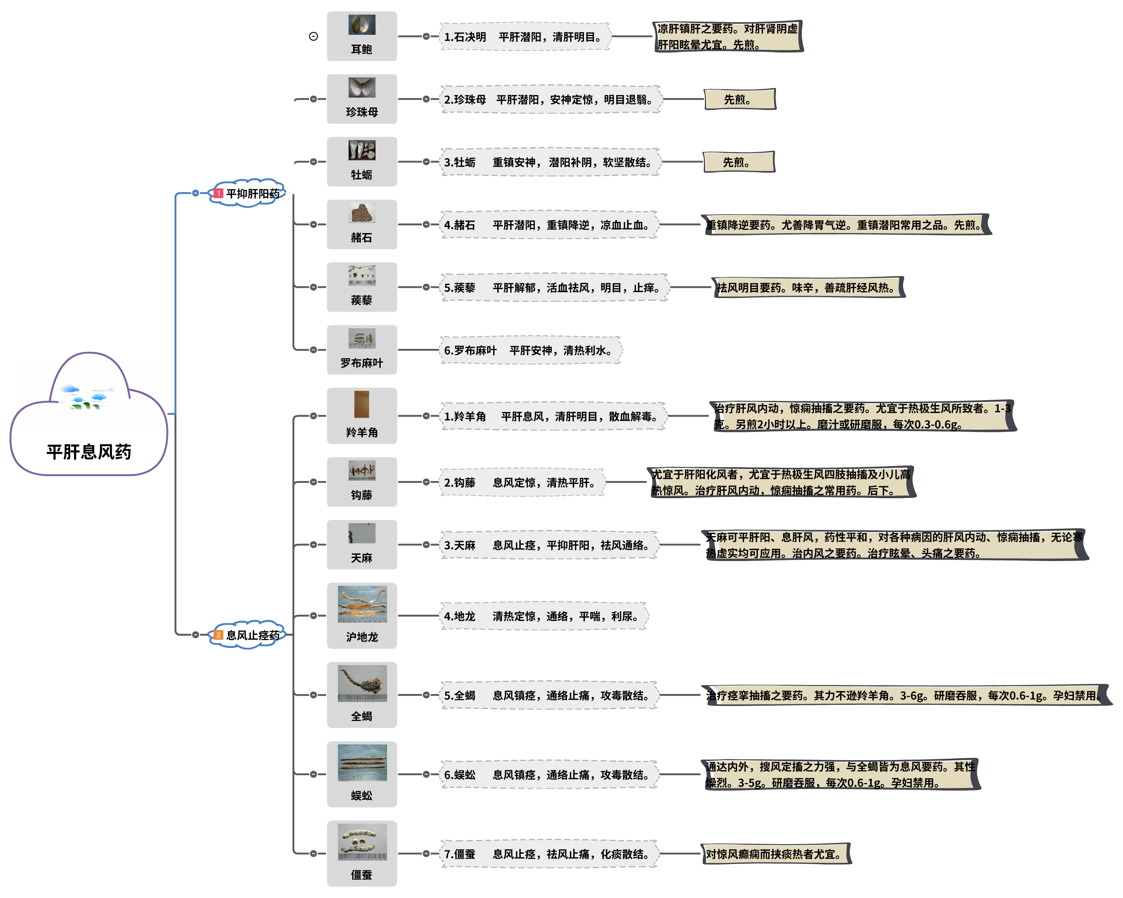Click the 蜈蚣 centipede picture
The height and width of the screenshot is (898, 1123).
[362, 762]
